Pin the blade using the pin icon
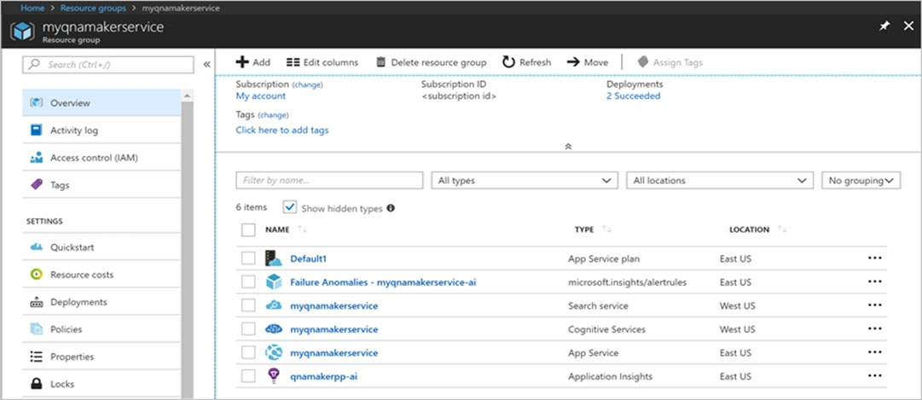Viewport: 922px width, 400px height. [884, 27]
